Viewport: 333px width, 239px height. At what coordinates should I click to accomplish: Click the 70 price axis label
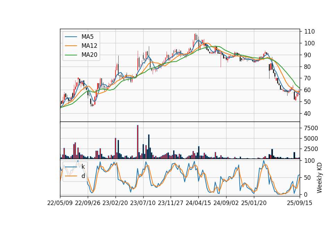tap(308, 79)
